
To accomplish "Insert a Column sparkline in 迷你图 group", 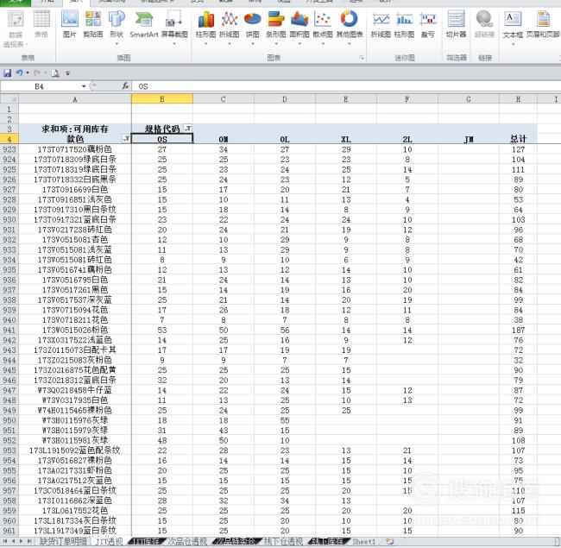I will [x=404, y=24].
